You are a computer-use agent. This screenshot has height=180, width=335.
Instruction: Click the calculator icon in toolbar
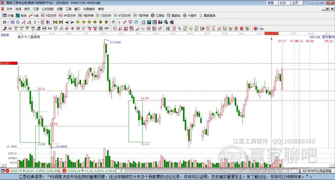coord(149,22)
